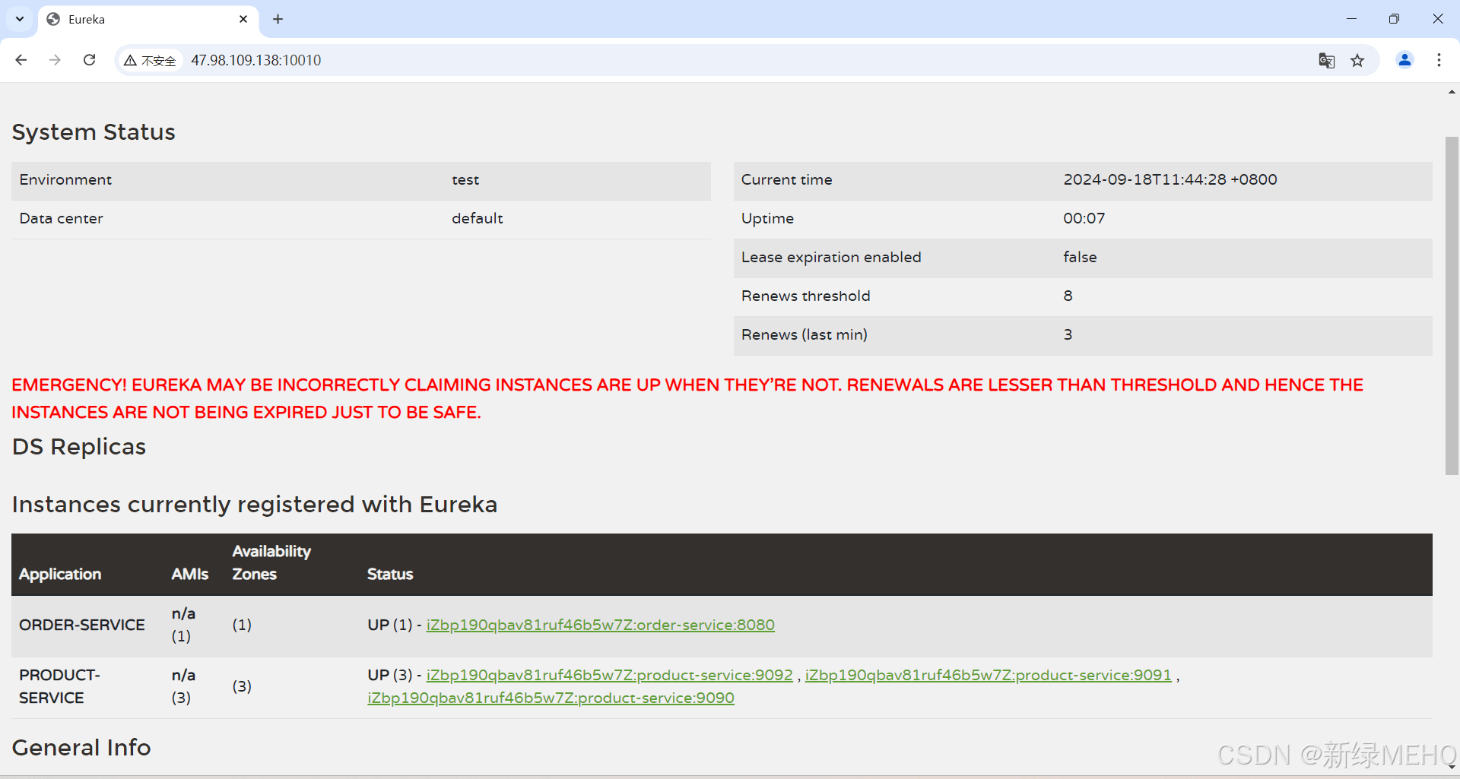The width and height of the screenshot is (1460, 779).
Task: Close the Eureka tab
Action: tap(243, 19)
